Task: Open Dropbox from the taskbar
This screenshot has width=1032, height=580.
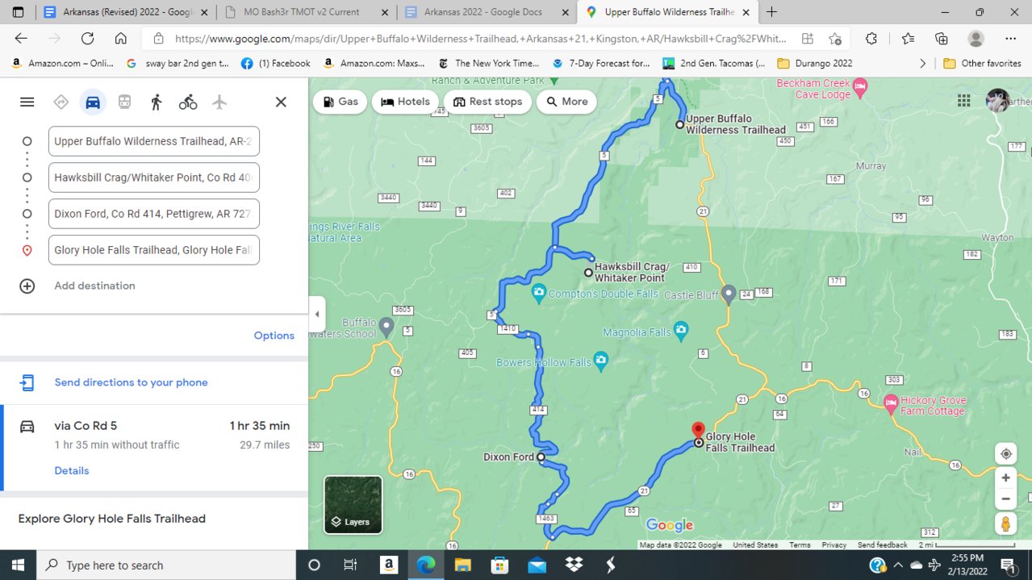Action: [x=574, y=565]
